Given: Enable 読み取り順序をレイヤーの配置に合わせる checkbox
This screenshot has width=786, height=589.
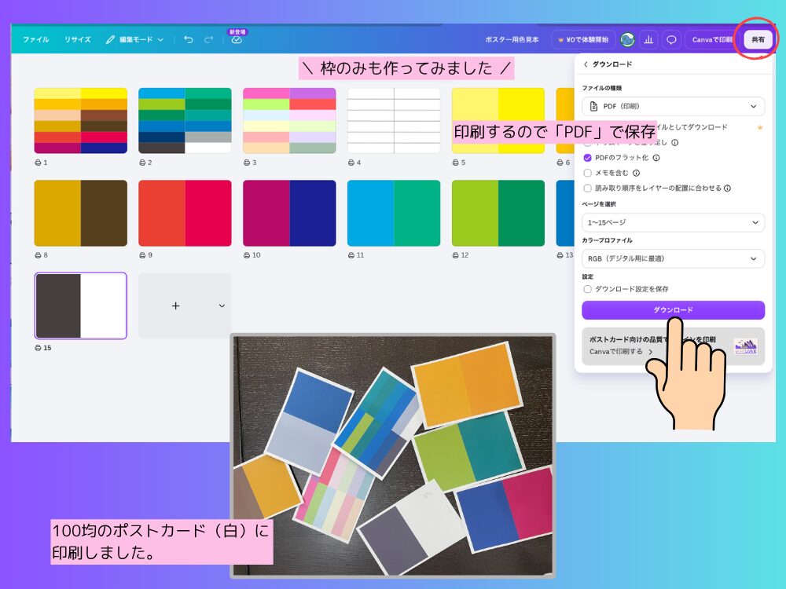Looking at the screenshot, I should pos(587,188).
